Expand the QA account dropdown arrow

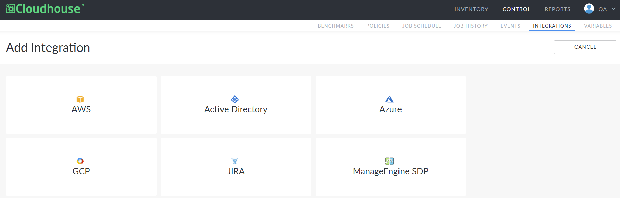coord(614,9)
